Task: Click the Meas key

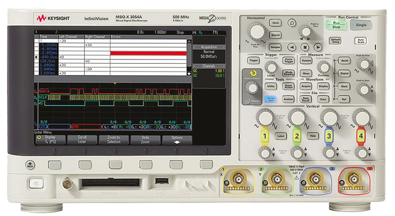Action: click(306, 73)
